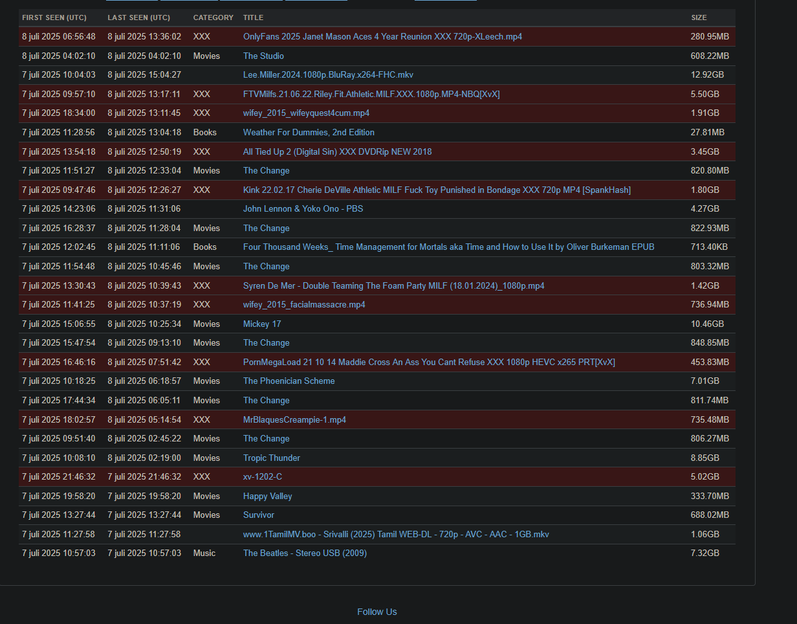Viewport: 797px width, 624px height.
Task: Select Movies category of Mickey 17 row
Action: (206, 324)
